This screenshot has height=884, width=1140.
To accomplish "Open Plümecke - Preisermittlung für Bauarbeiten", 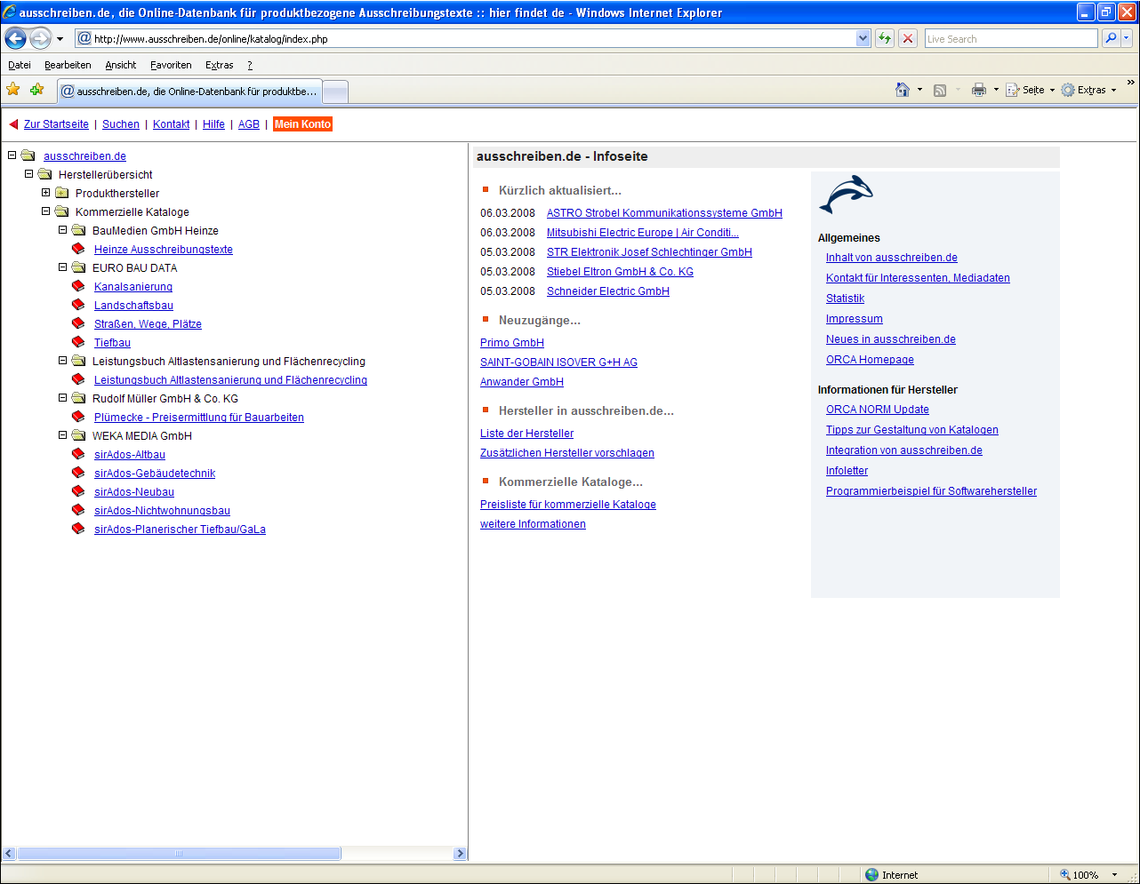I will (199, 418).
